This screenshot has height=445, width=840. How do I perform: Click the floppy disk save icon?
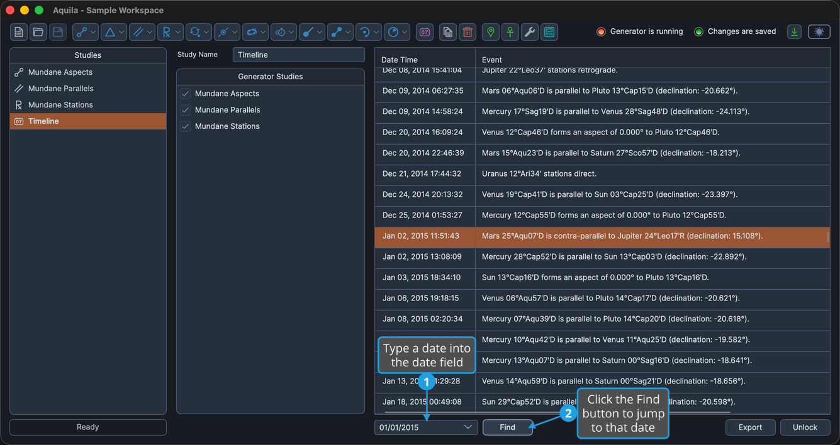(58, 32)
